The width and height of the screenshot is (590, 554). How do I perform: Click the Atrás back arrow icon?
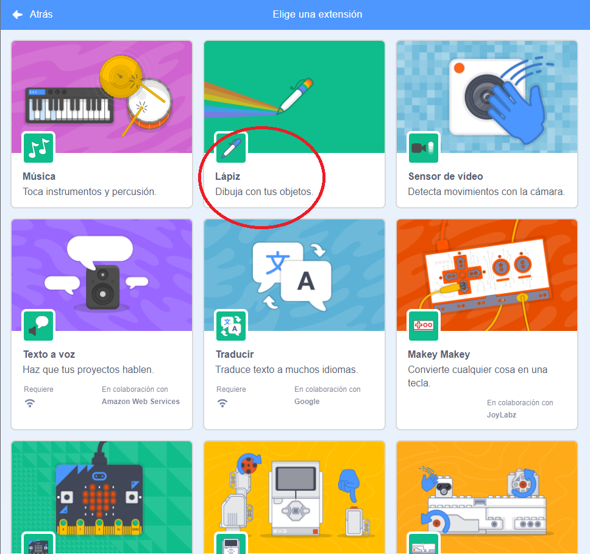point(18,14)
